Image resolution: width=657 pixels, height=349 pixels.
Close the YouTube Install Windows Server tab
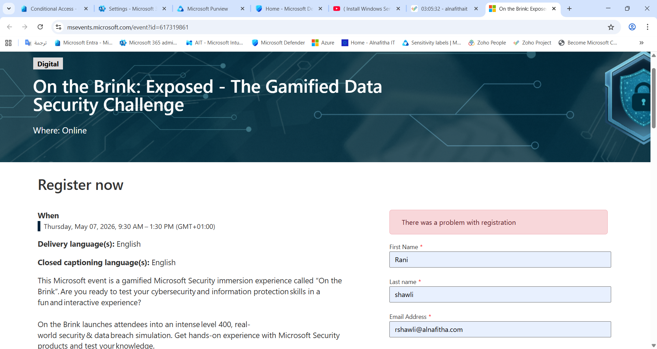coord(398,9)
